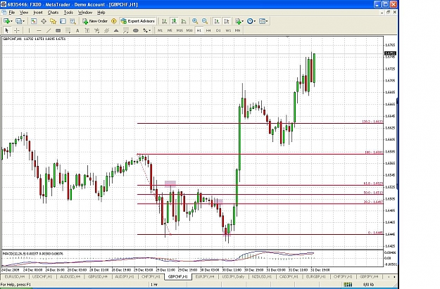
Task: Select the Trendline drawing tool
Action: click(x=49, y=30)
